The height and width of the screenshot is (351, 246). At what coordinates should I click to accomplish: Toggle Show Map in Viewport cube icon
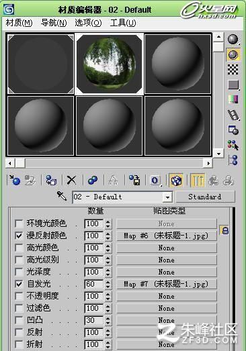pos(176,181)
